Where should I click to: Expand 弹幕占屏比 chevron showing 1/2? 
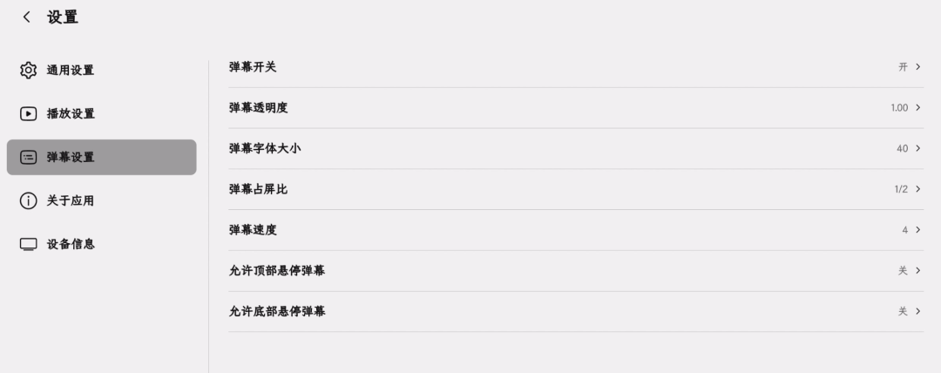click(917, 189)
